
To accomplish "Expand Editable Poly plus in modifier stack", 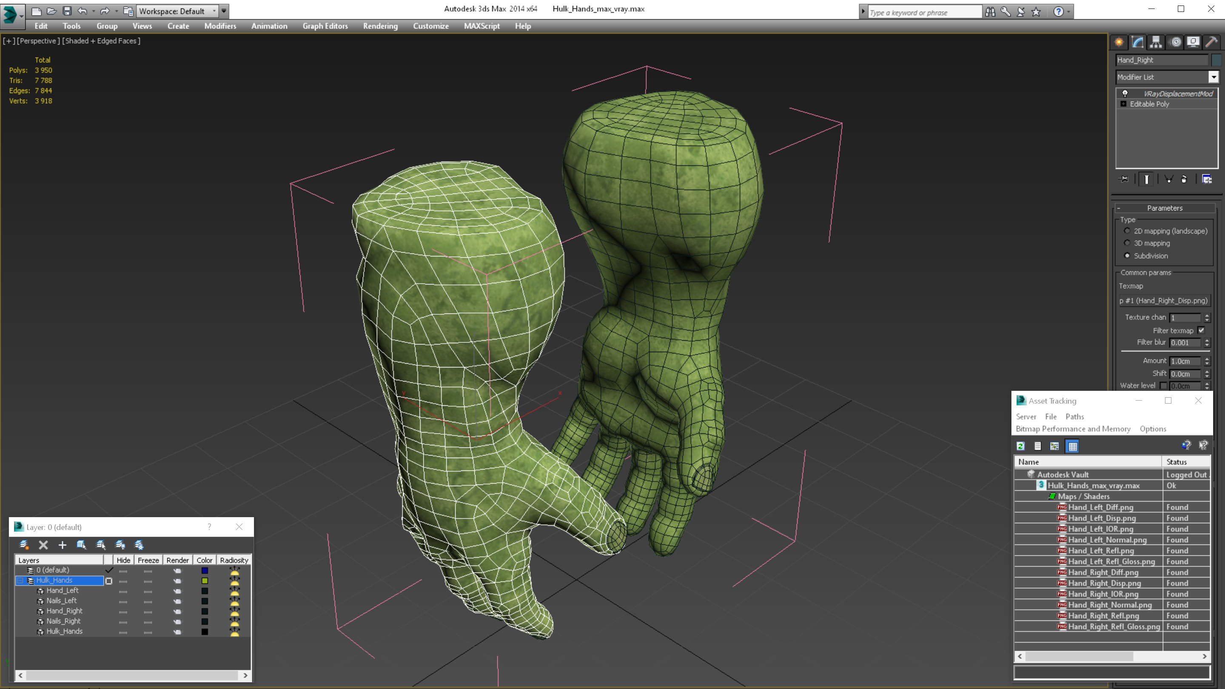I will (x=1123, y=104).
